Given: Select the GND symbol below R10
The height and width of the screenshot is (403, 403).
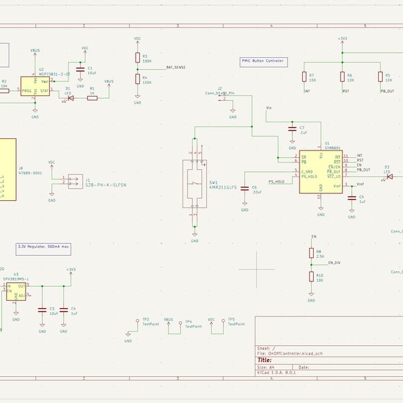Looking at the screenshot, I should [x=311, y=298].
